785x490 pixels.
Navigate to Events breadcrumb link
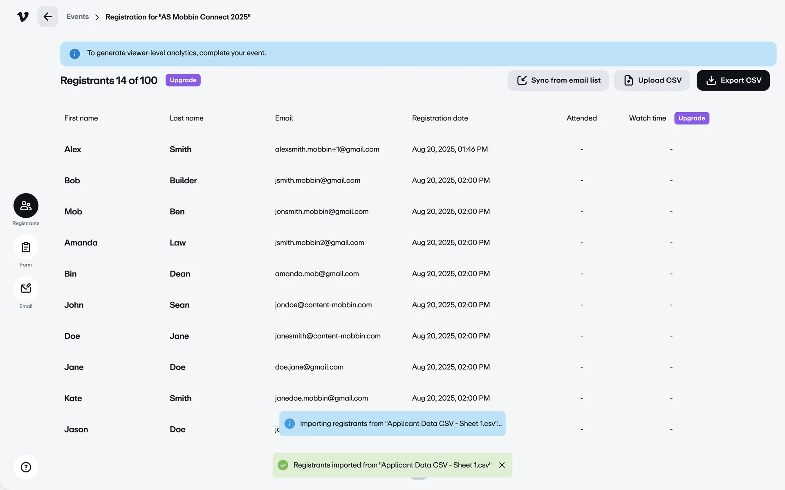(78, 17)
